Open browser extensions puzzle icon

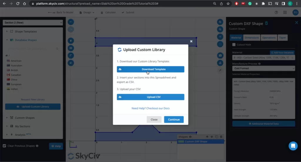[x=263, y=4]
